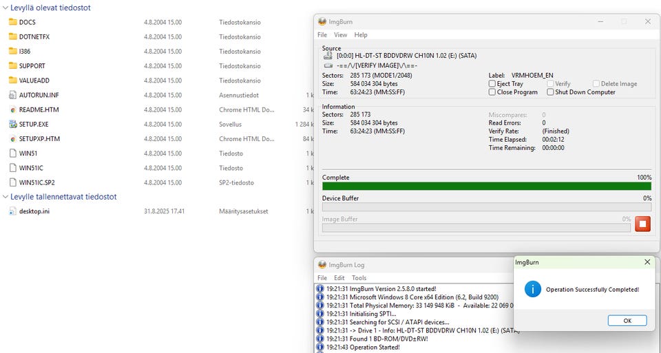The height and width of the screenshot is (353, 661).
Task: Click the 31.8.2025 17.41 date cell
Action: tap(164, 211)
